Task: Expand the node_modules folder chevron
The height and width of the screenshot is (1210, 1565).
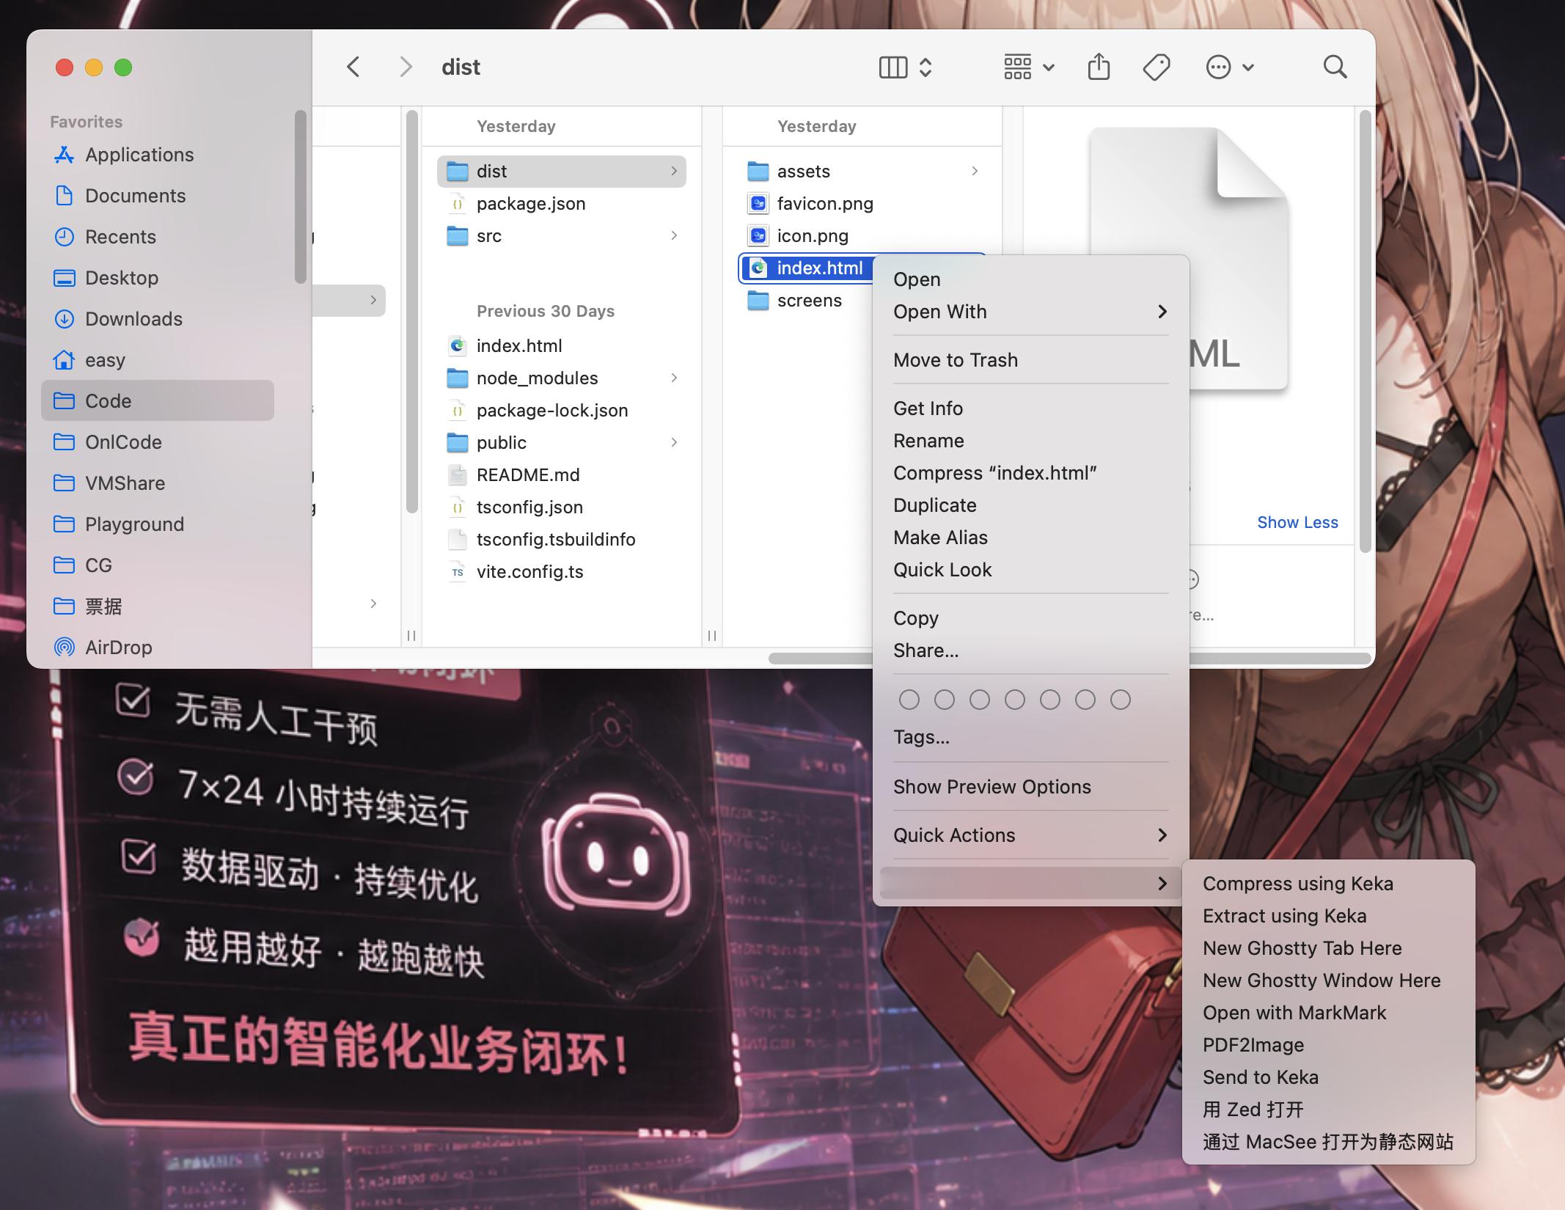Action: click(x=674, y=378)
